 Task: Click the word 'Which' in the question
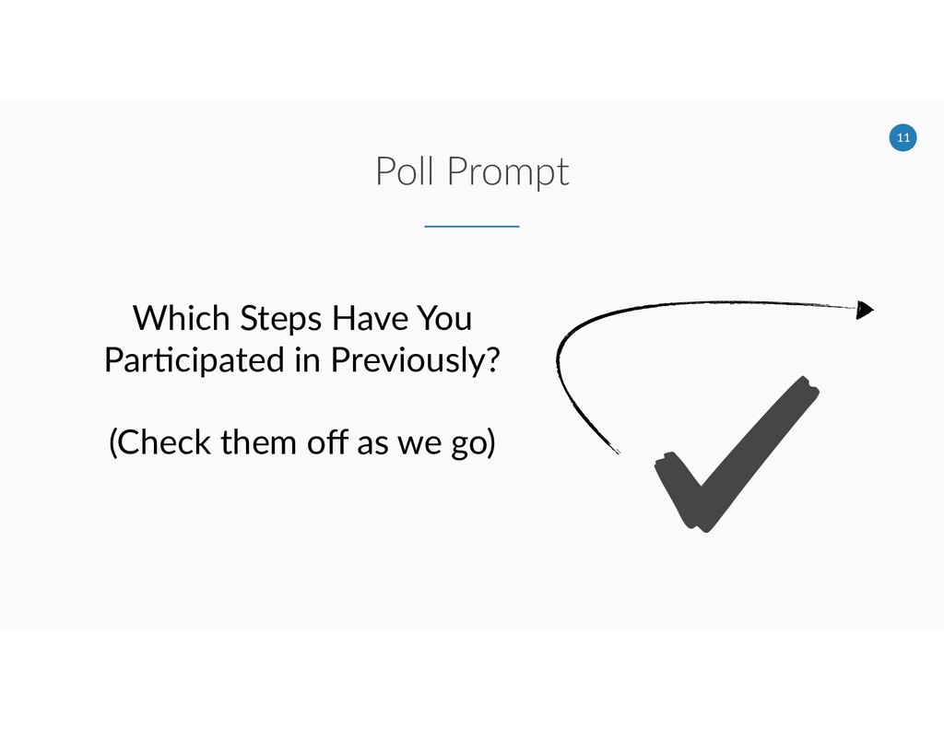point(181,319)
